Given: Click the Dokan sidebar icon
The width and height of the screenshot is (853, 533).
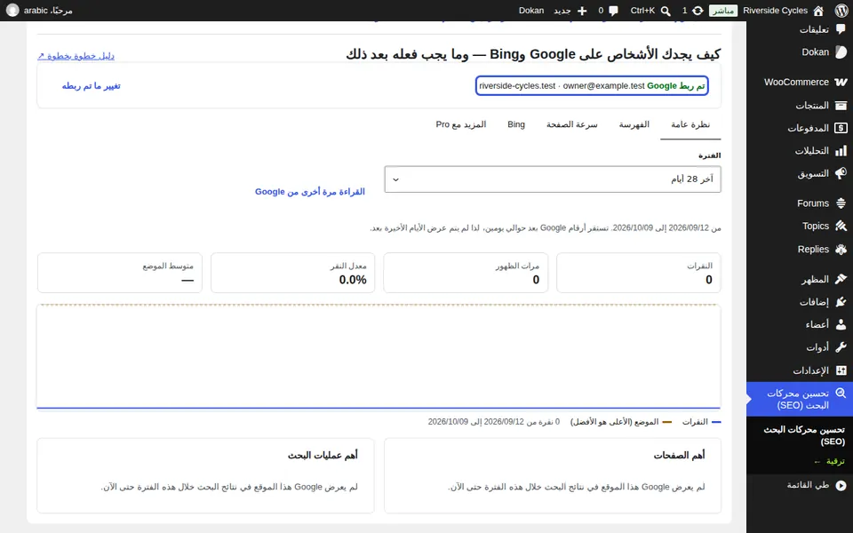Looking at the screenshot, I should pyautogui.click(x=841, y=52).
